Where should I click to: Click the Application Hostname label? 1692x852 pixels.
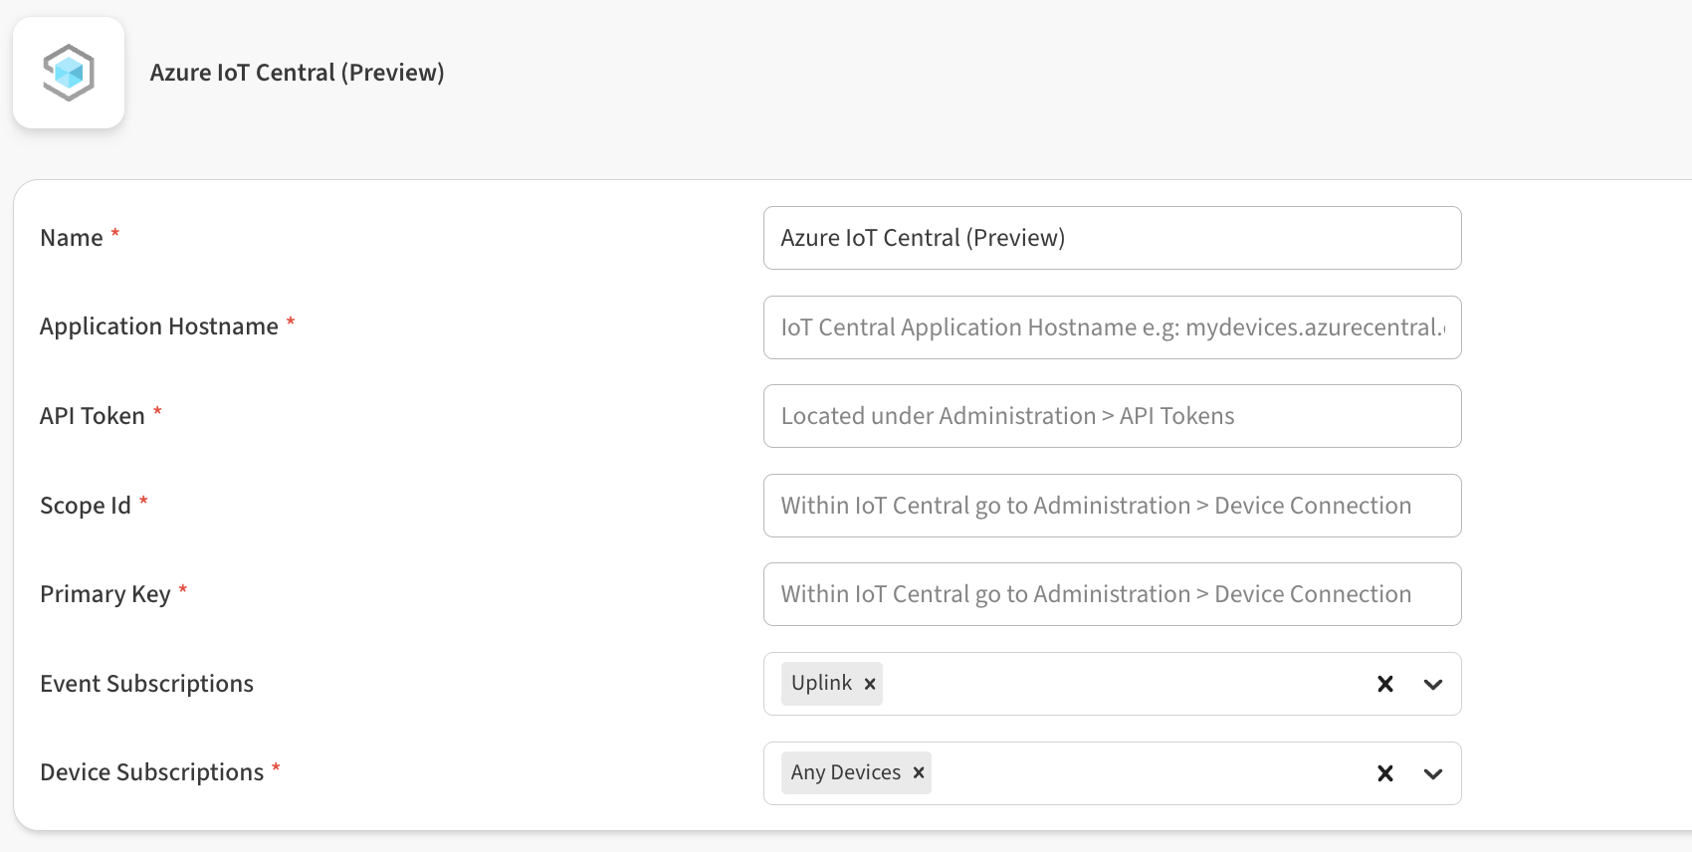pos(159,326)
